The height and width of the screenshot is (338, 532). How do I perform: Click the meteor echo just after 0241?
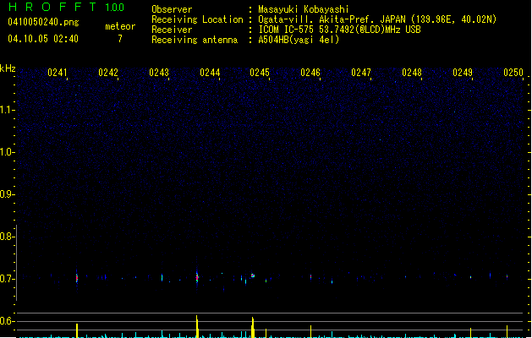77,278
